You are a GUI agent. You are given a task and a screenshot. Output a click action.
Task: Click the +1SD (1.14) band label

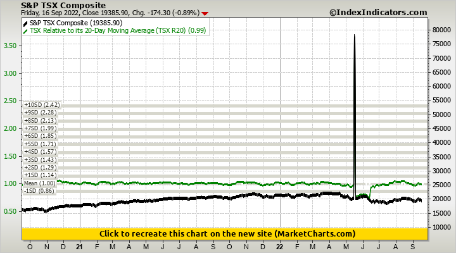coord(40,175)
